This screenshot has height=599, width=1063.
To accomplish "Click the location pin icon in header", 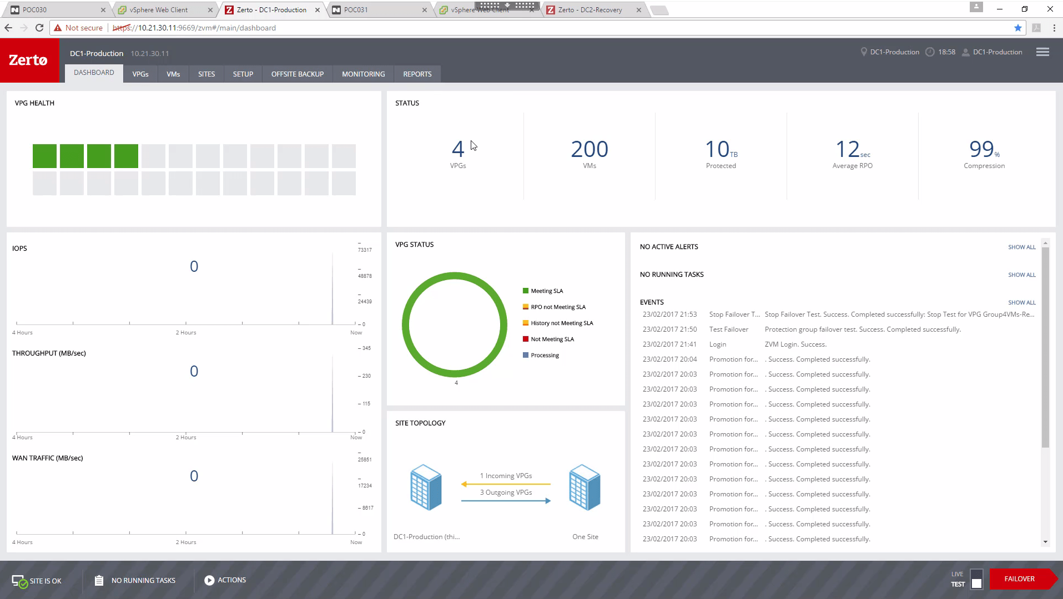I will coord(863,52).
